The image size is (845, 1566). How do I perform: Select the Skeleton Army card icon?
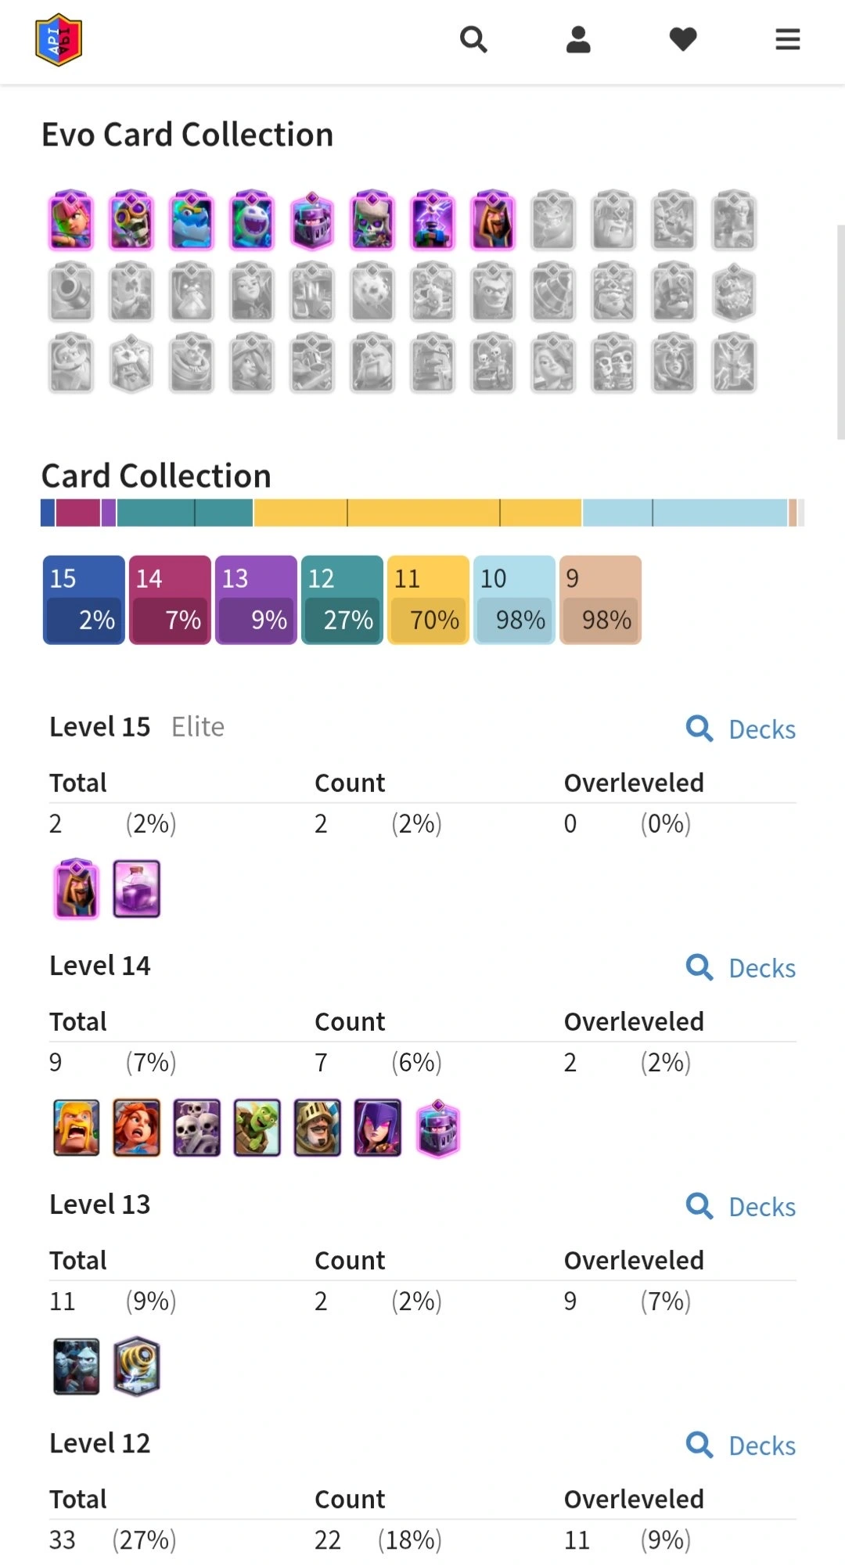click(x=196, y=1128)
